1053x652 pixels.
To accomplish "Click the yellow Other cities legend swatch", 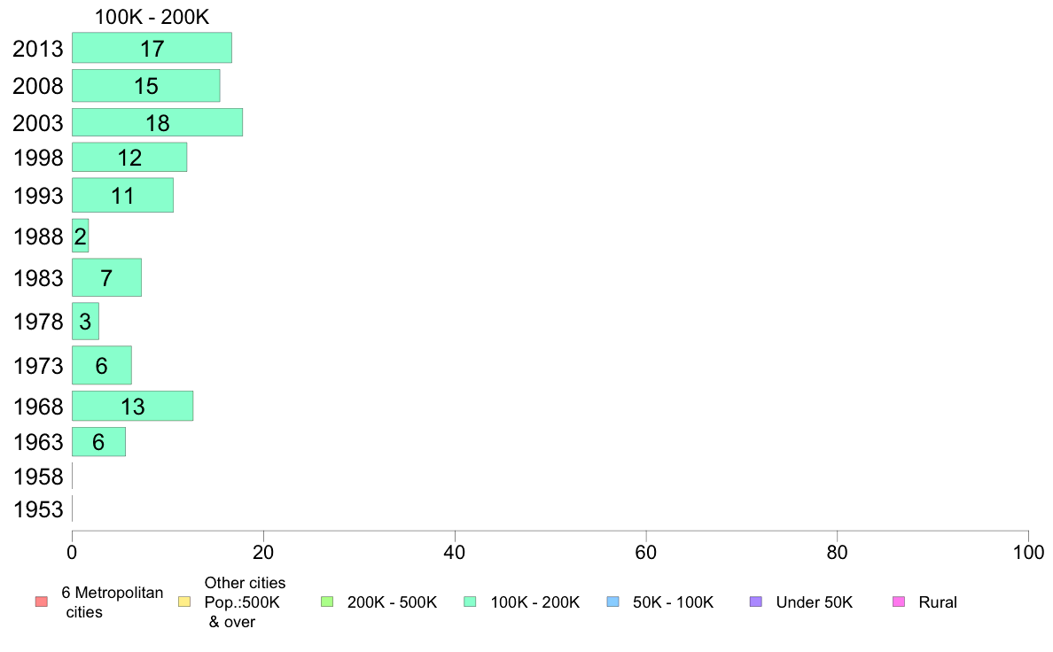I will pyautogui.click(x=184, y=602).
